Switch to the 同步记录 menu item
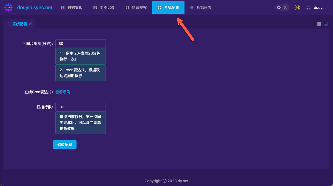 [106, 8]
